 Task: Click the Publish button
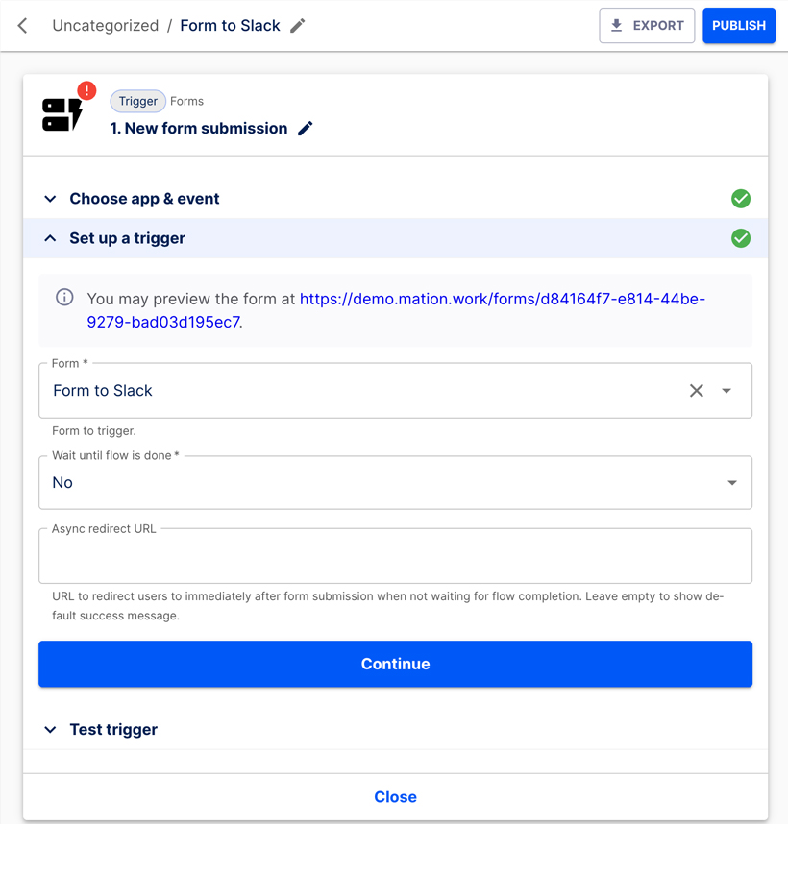point(738,25)
